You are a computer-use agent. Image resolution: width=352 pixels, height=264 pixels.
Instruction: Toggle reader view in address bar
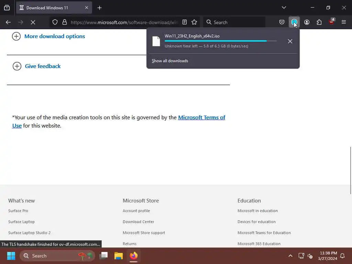(x=185, y=22)
